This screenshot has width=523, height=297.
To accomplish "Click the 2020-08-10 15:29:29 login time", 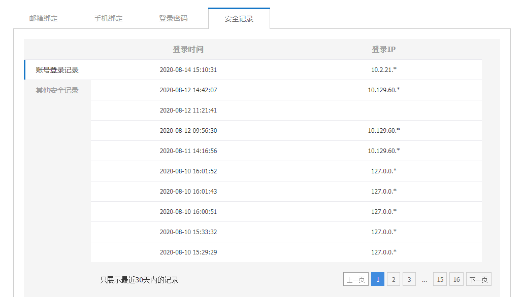I will pos(188,252).
